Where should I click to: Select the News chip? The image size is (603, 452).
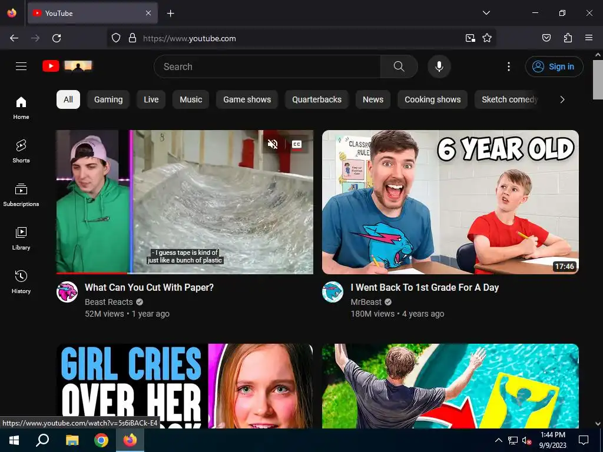(373, 99)
